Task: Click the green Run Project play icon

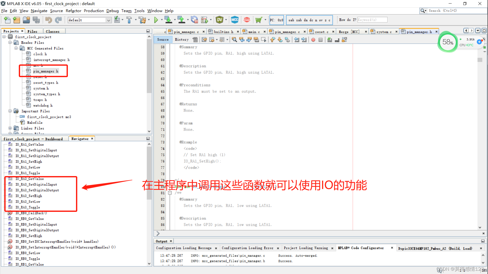Action: pos(156,20)
